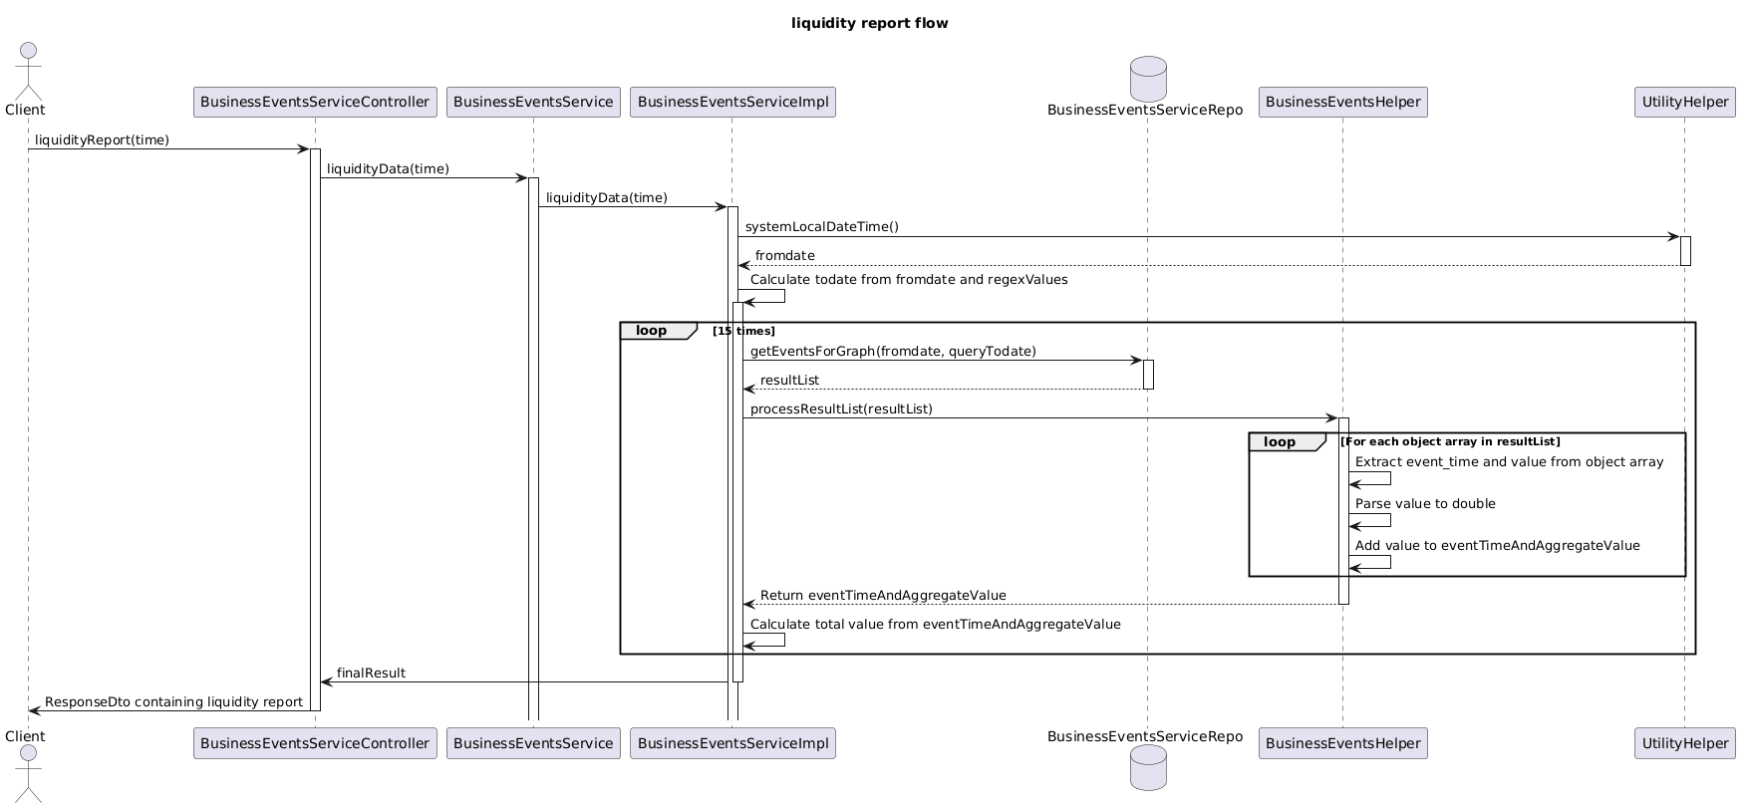Select the top BusinessEventsServiceController participant box
The height and width of the screenshot is (810, 1745).
315,102
